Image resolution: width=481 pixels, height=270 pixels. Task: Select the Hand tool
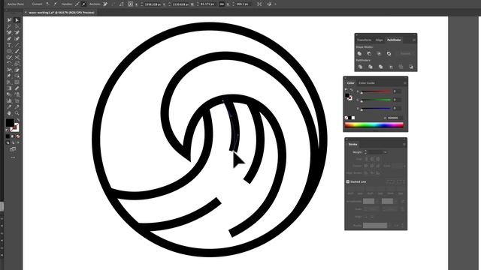click(x=9, y=113)
